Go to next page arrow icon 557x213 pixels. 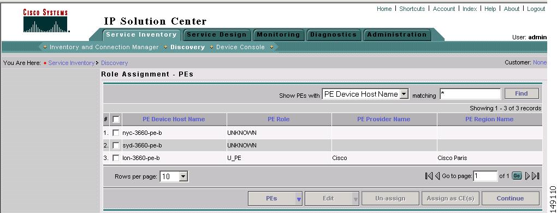click(528, 176)
